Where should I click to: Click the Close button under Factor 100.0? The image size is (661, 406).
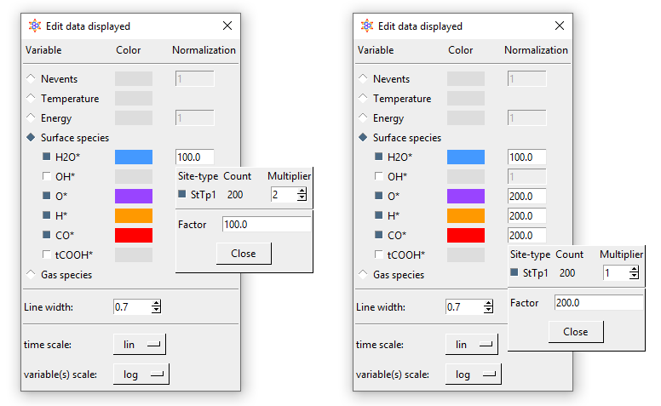(243, 253)
